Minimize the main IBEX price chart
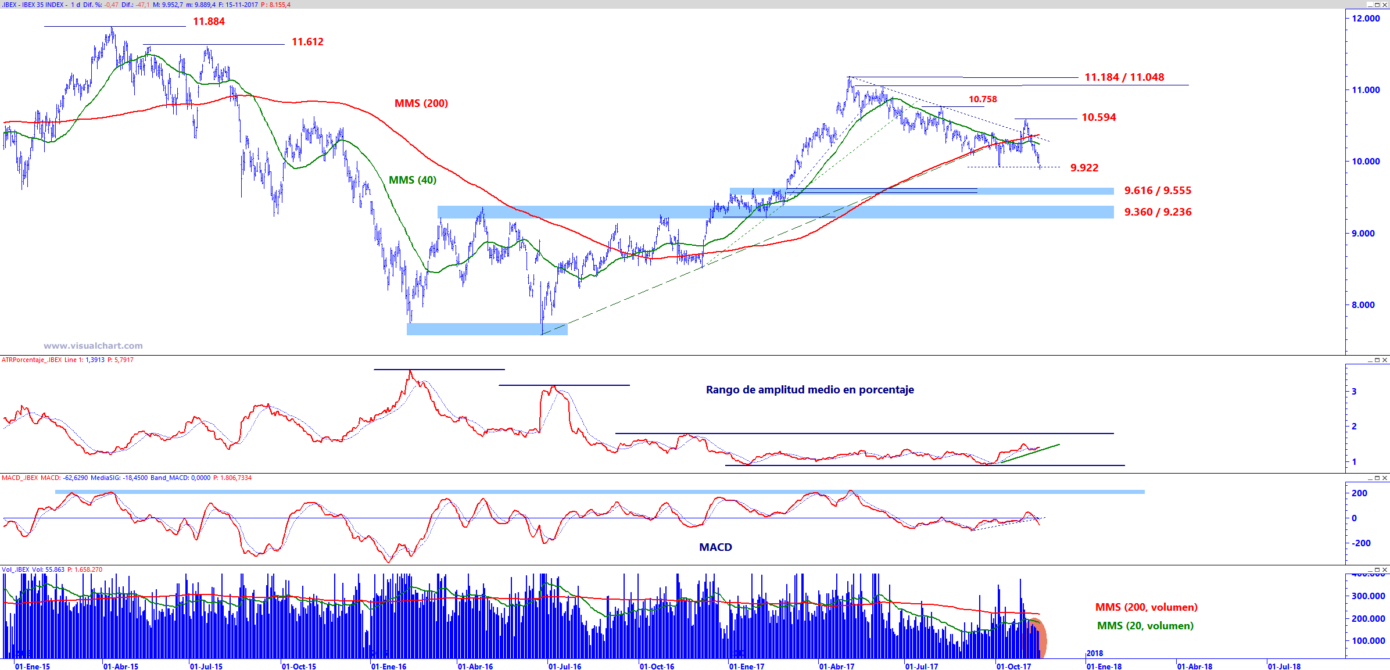Image resolution: width=1390 pixels, height=670 pixels. click(1370, 5)
